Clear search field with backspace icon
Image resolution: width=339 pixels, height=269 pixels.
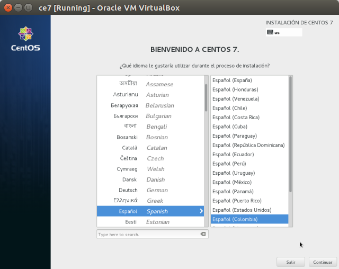(x=203, y=234)
